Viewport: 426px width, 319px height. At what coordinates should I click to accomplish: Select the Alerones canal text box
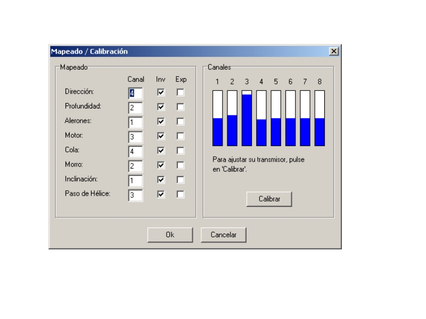tap(135, 122)
